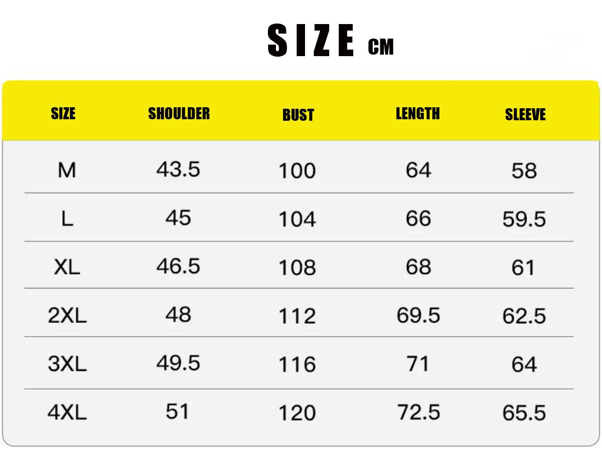Click length value 68 for XL

tap(418, 267)
